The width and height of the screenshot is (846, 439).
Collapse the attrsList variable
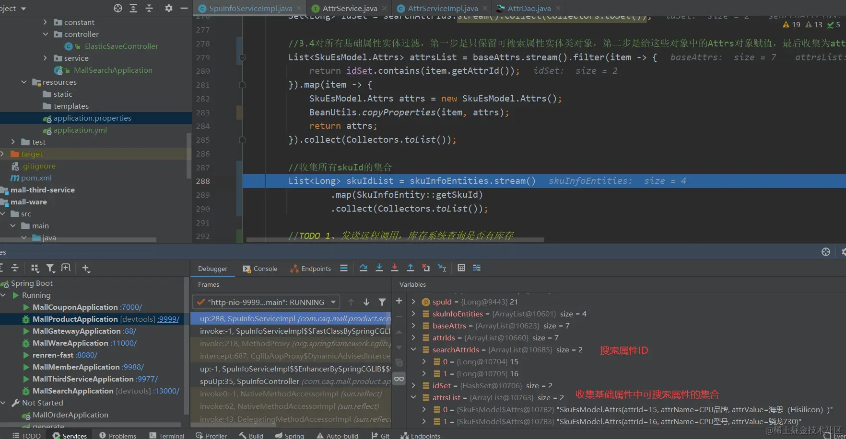413,397
